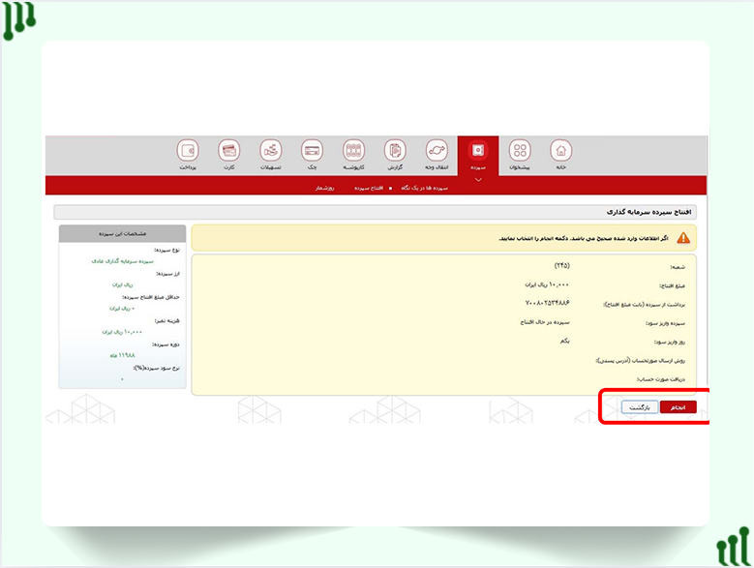This screenshot has height=568, width=754.
Task: Open the چک (Cheque) icon
Action: (x=312, y=151)
